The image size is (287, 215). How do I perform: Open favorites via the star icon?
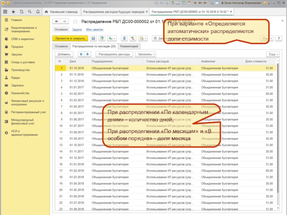tap(13, 11)
